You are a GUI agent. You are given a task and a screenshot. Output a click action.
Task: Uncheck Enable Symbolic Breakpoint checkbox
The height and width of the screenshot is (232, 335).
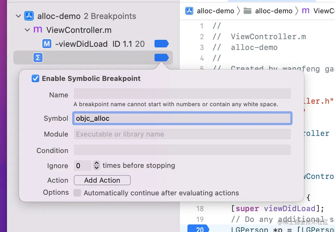[x=35, y=78]
